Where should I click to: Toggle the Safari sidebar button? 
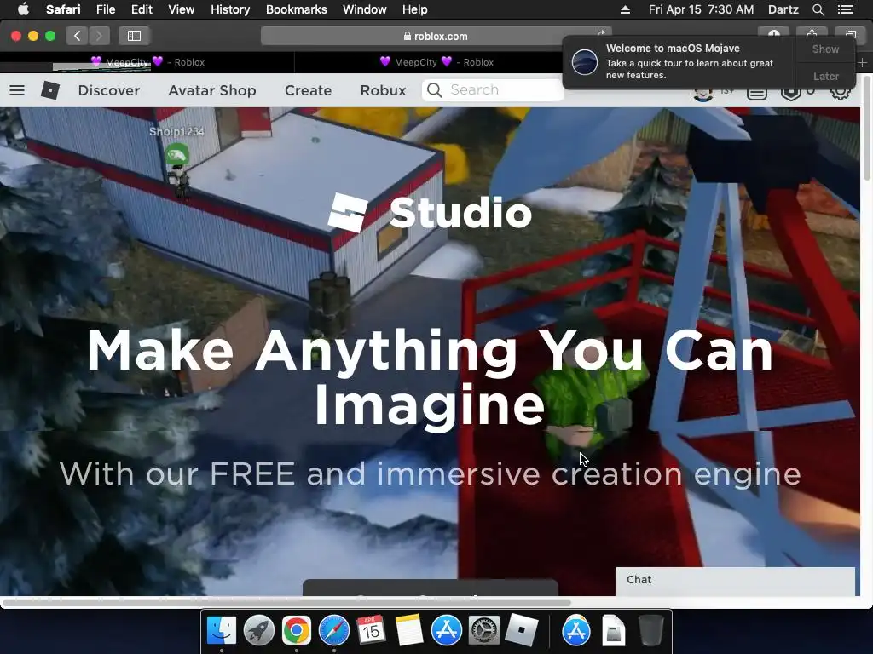click(x=134, y=36)
